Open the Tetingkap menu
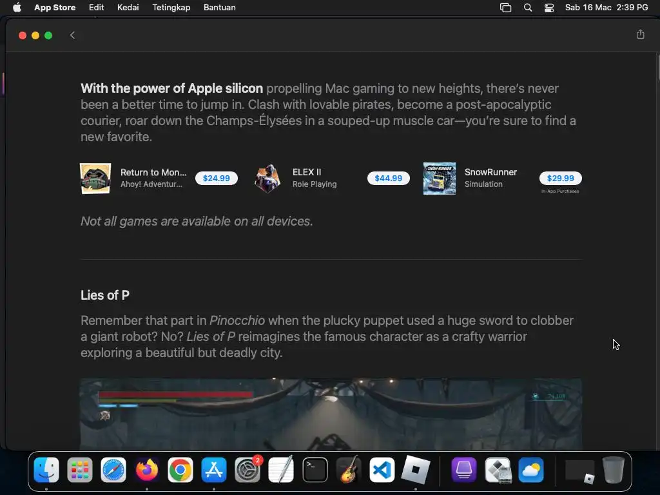Viewport: 660px width, 495px height. [x=171, y=8]
